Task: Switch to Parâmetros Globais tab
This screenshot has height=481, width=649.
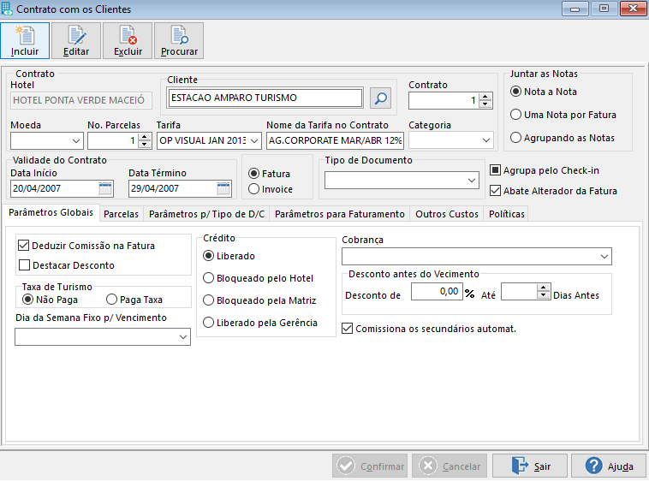Action: (x=51, y=212)
